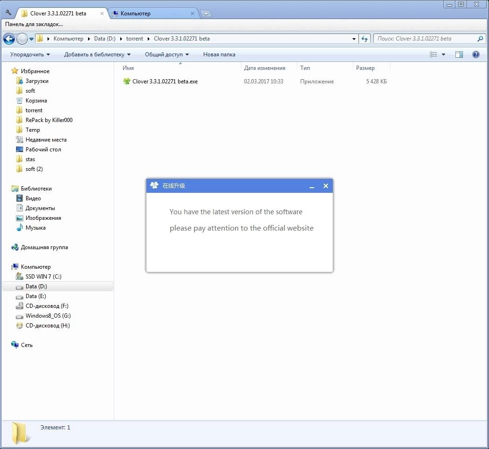489x449 pixels.
Task: Switch to the Clover 3.3.1.02271 beta tab
Action: [58, 14]
